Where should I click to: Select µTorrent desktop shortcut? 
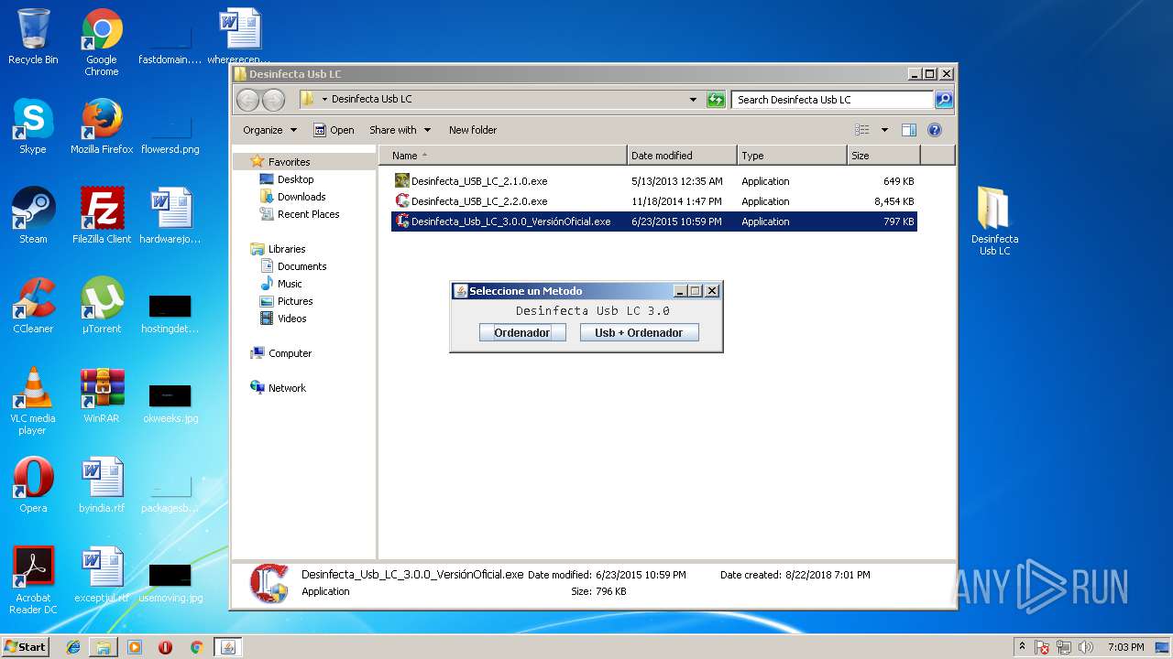click(x=102, y=306)
